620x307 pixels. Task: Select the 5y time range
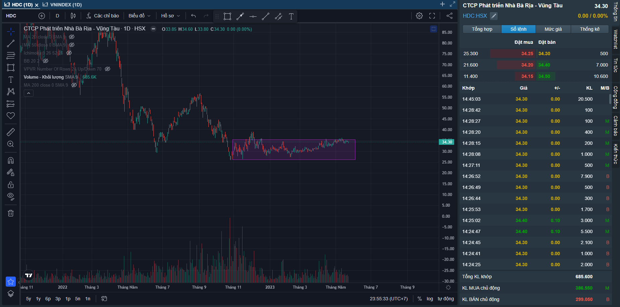[x=28, y=299]
